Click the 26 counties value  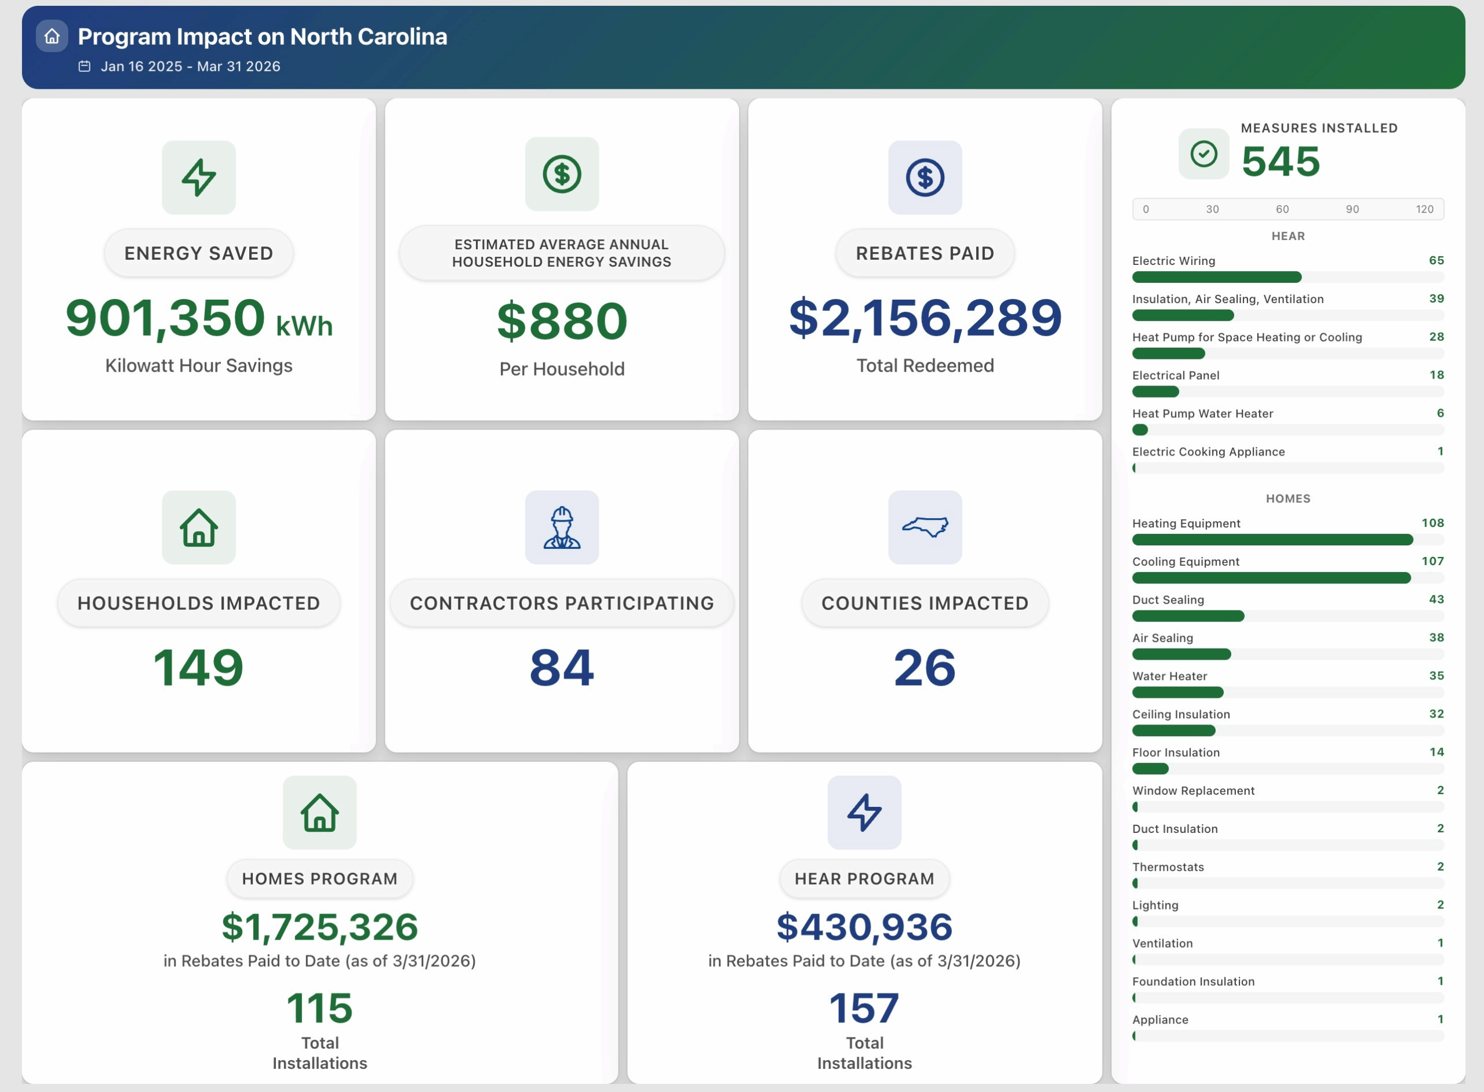(x=925, y=667)
